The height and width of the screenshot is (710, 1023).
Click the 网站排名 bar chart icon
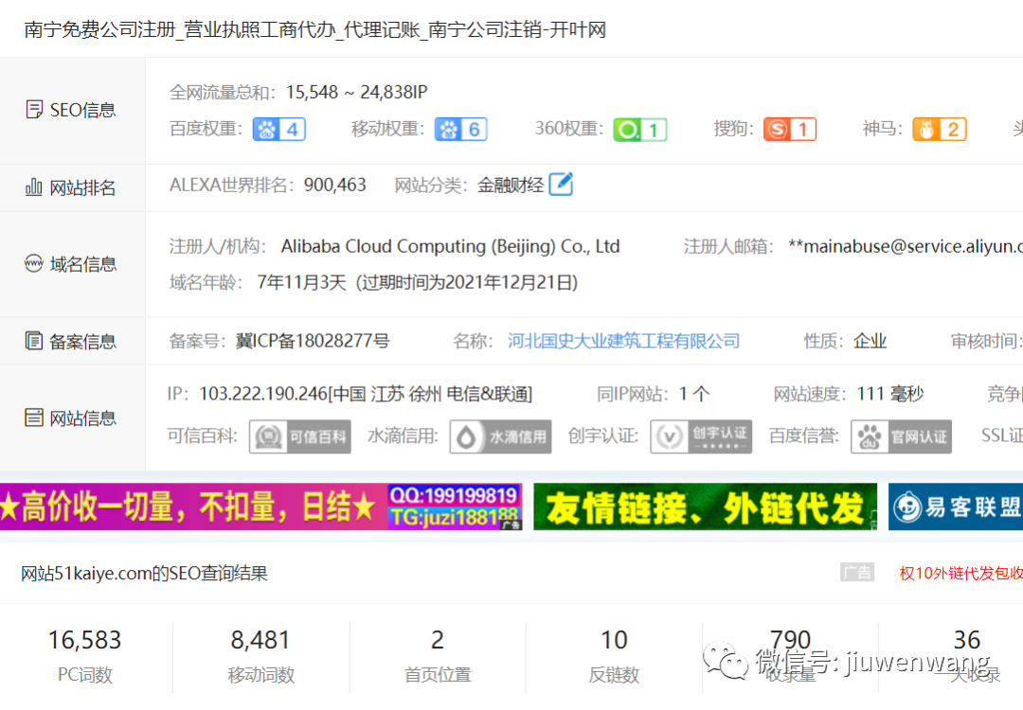click(x=34, y=187)
